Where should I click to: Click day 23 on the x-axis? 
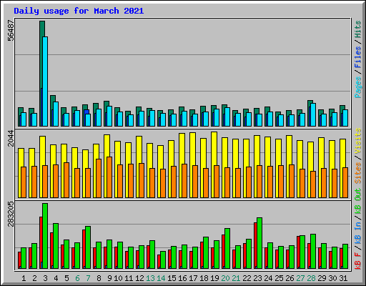257,278
